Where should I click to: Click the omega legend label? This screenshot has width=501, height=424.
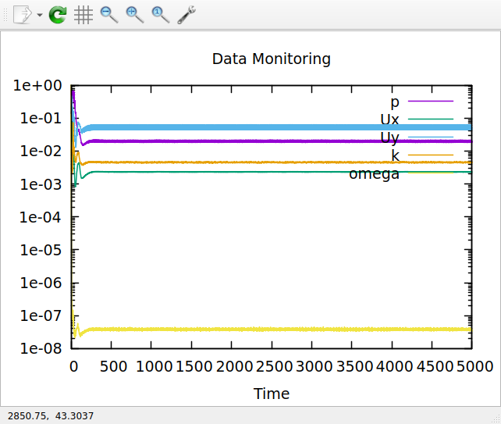[x=374, y=173]
